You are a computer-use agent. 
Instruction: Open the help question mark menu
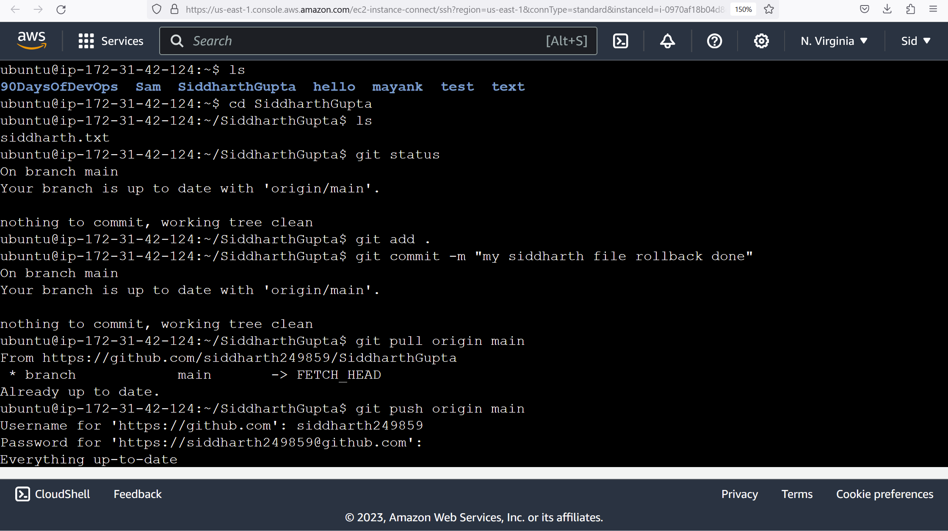tap(715, 41)
